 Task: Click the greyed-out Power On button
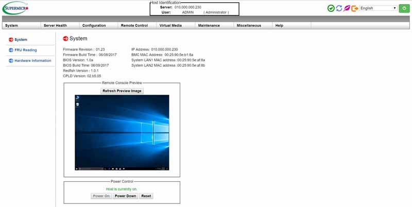tap(101, 196)
